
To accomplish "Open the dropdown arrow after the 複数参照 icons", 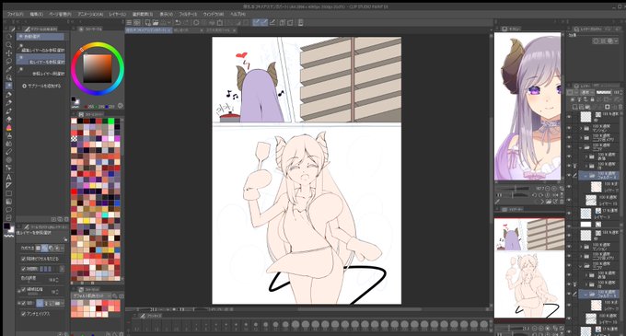I will pyautogui.click(x=63, y=304).
